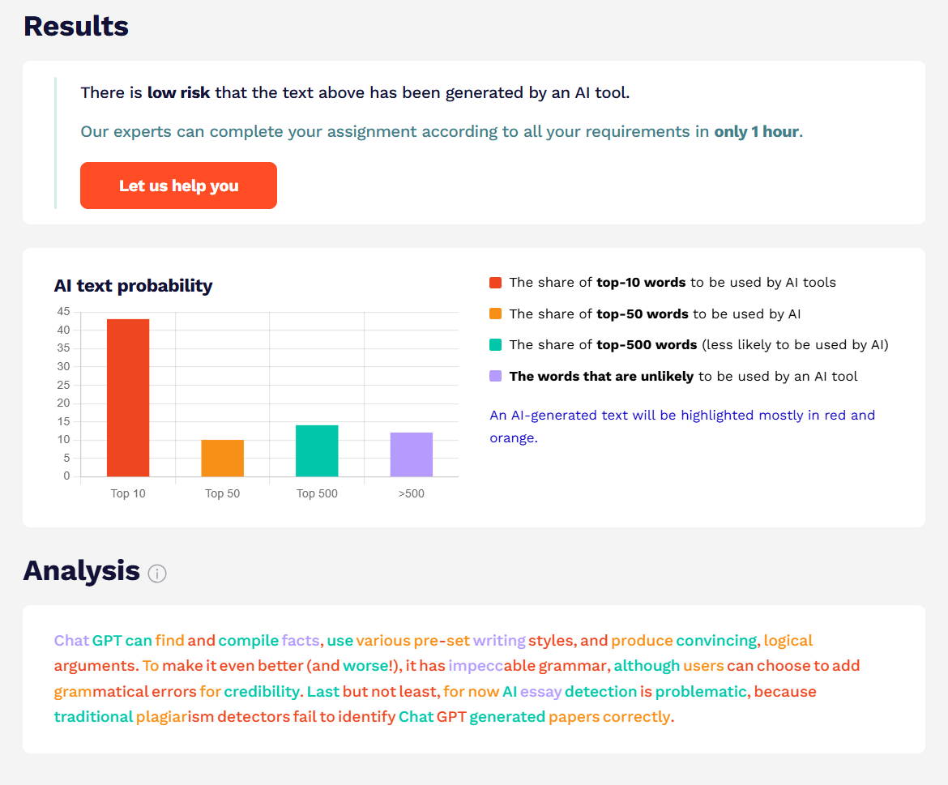Click the 'AI text probability' chart title
Image resolution: width=948 pixels, height=785 pixels.
[133, 285]
